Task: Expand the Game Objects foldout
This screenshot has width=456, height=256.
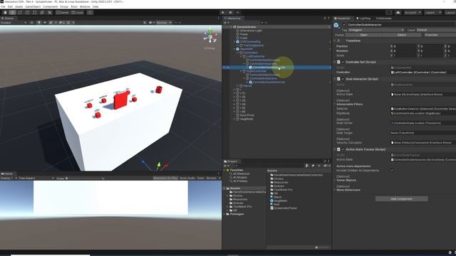Action: coord(335,180)
